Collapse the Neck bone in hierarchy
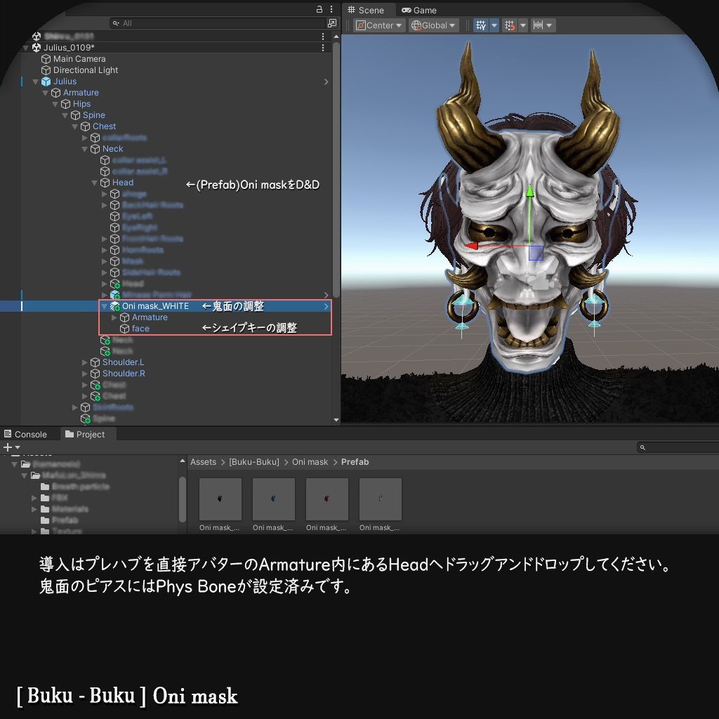 [84, 148]
